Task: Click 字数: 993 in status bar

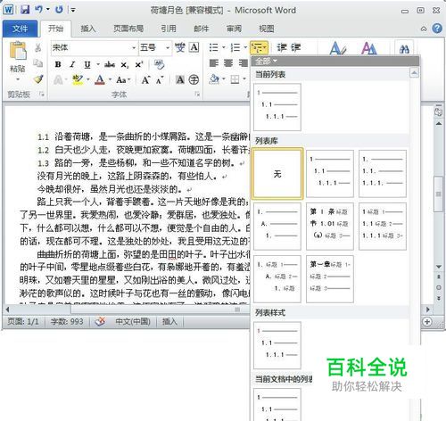Action: click(x=67, y=322)
